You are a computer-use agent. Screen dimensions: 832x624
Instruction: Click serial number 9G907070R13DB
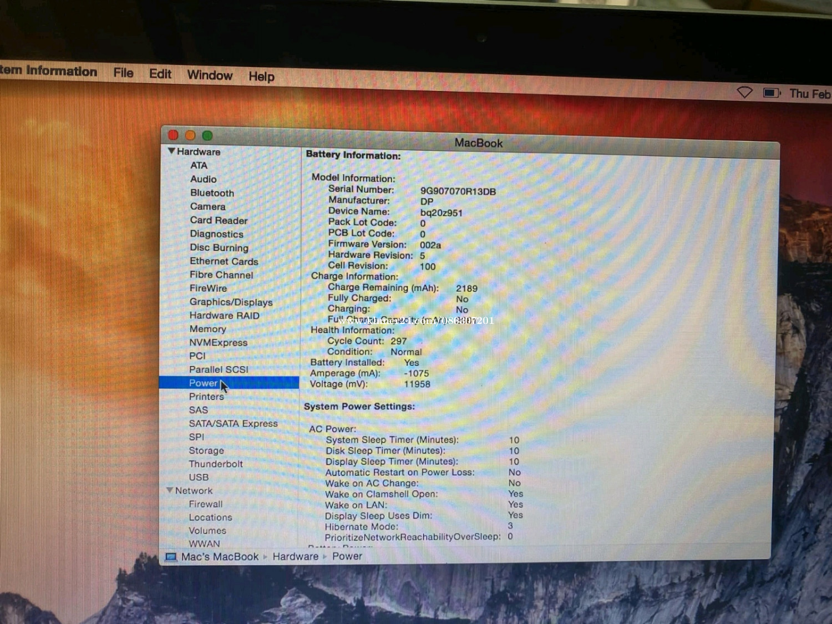coord(458,191)
